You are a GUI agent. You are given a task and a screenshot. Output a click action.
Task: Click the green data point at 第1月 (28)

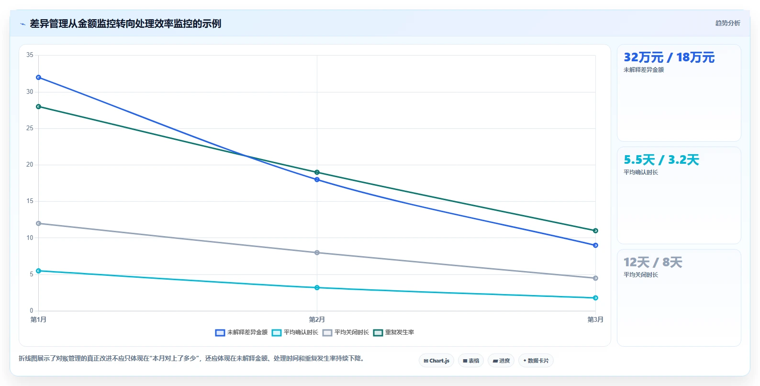click(x=39, y=107)
